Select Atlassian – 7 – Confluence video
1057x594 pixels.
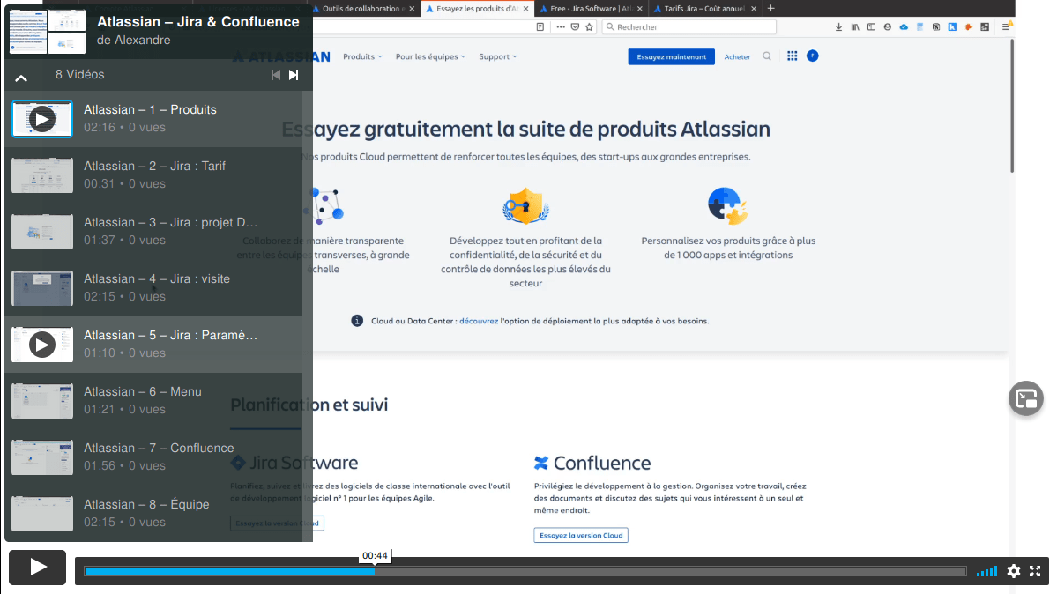pos(153,457)
